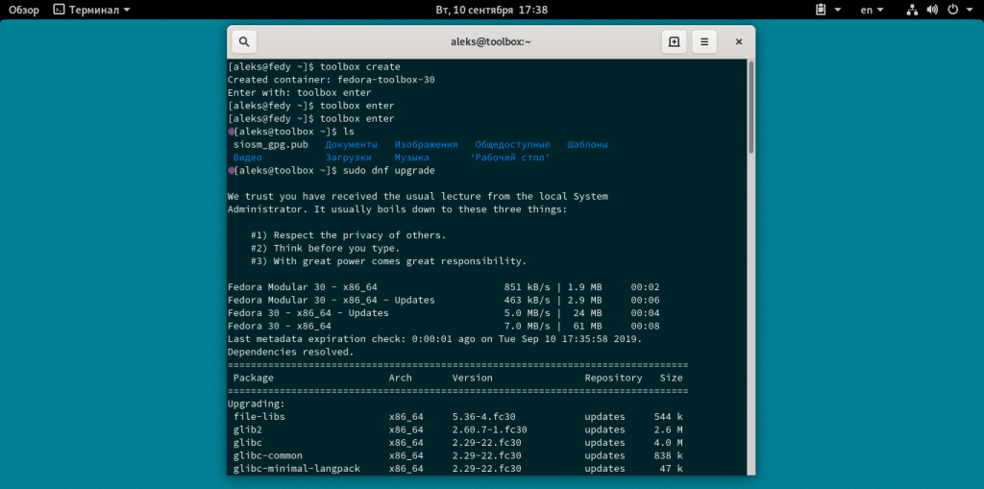The image size is (984, 489).
Task: Click the terminal icon beside Терминал
Action: coord(59,10)
